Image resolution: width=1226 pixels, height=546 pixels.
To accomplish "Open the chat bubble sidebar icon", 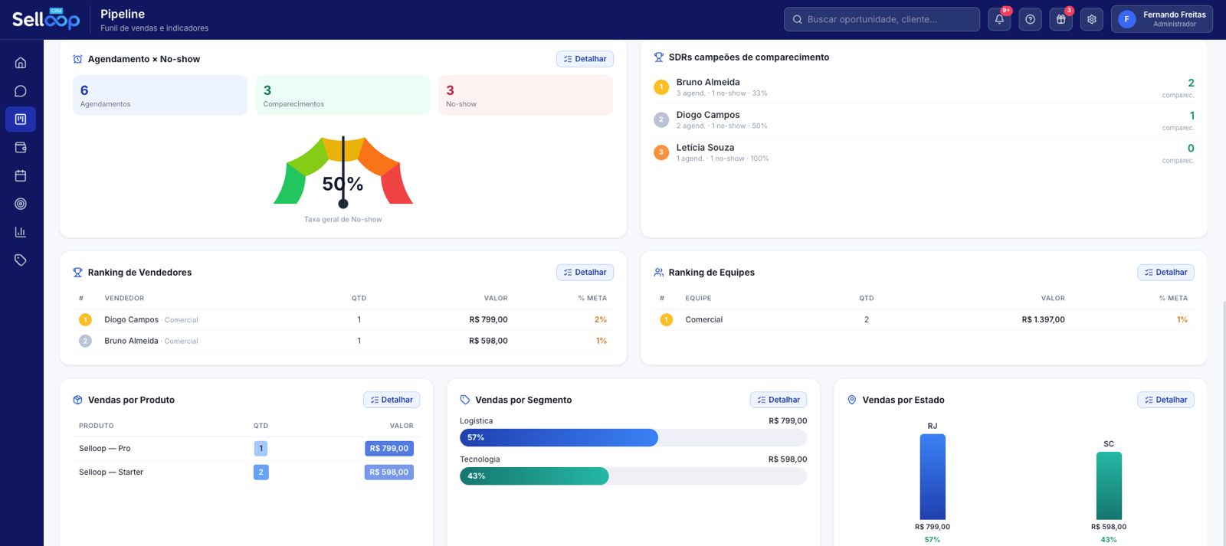I will [x=21, y=91].
